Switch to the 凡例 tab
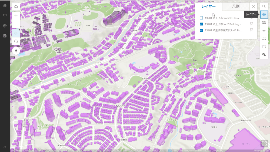The height and width of the screenshot is (152, 270). pyautogui.click(x=236, y=6)
